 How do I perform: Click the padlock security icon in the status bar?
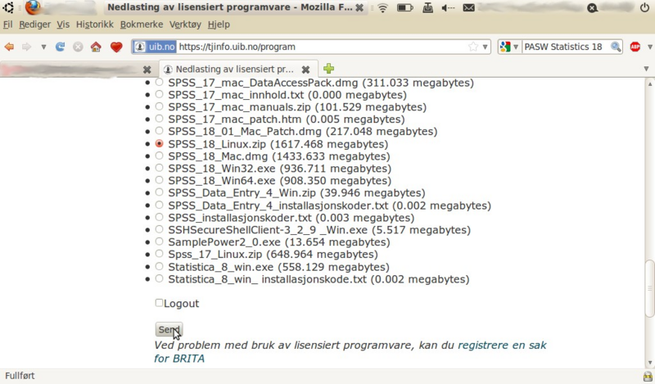pos(648,376)
